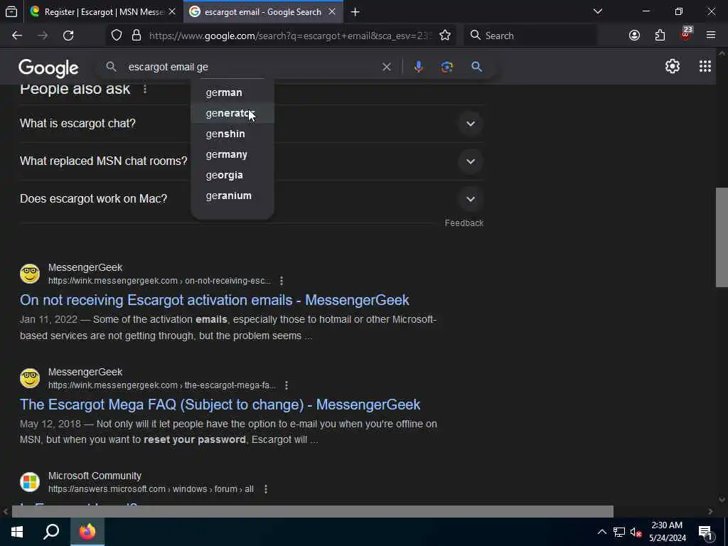Open a new tab with plus
Screen dimensions: 728x546
(355, 12)
